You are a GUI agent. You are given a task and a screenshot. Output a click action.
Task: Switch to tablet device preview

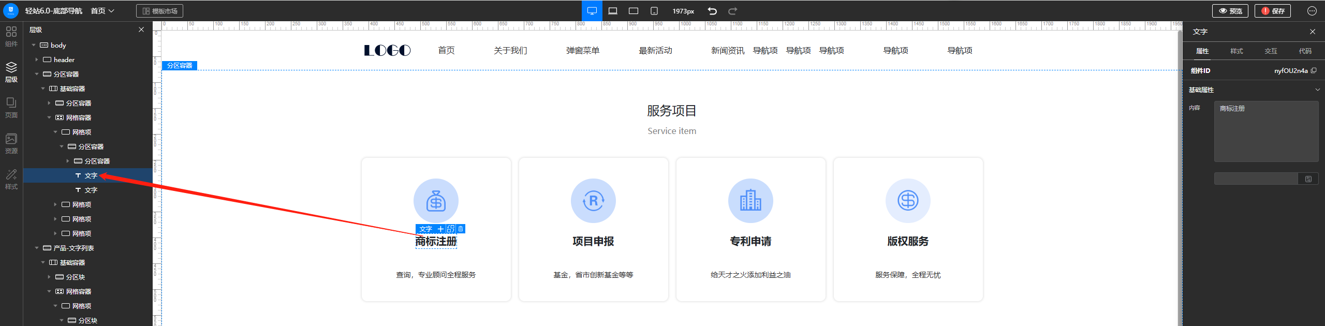pyautogui.click(x=634, y=11)
